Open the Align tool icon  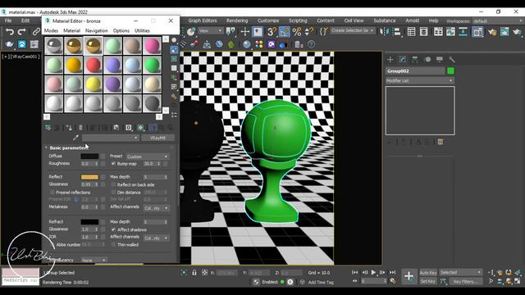pos(397,32)
